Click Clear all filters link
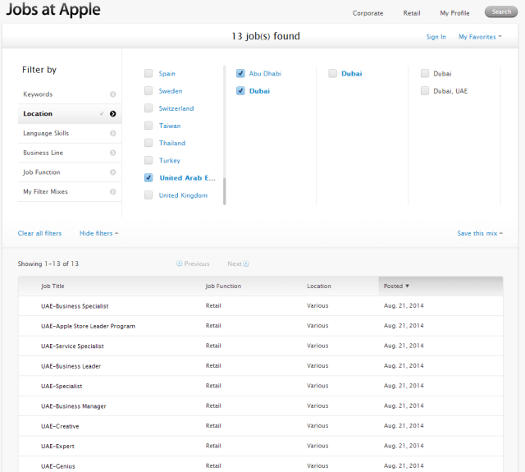The height and width of the screenshot is (472, 525). click(39, 233)
